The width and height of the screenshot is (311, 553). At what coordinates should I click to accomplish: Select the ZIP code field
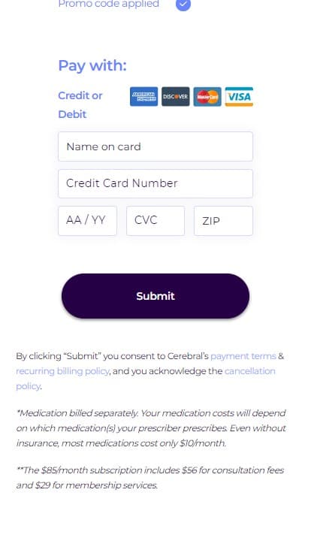click(223, 221)
